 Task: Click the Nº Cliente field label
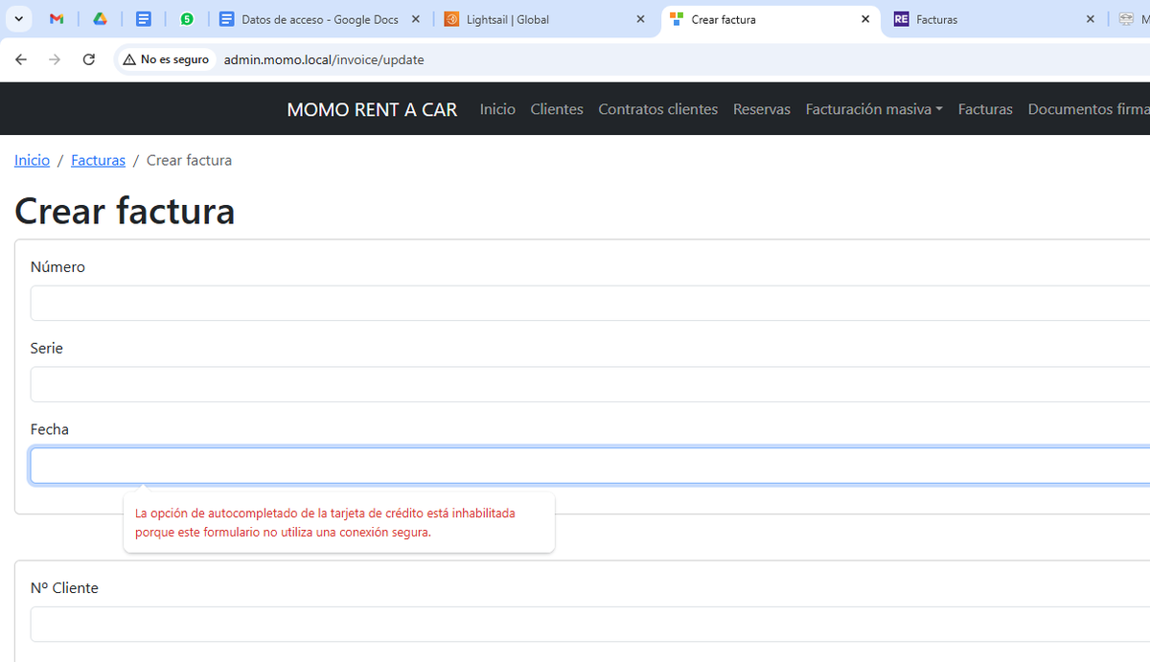tap(64, 587)
